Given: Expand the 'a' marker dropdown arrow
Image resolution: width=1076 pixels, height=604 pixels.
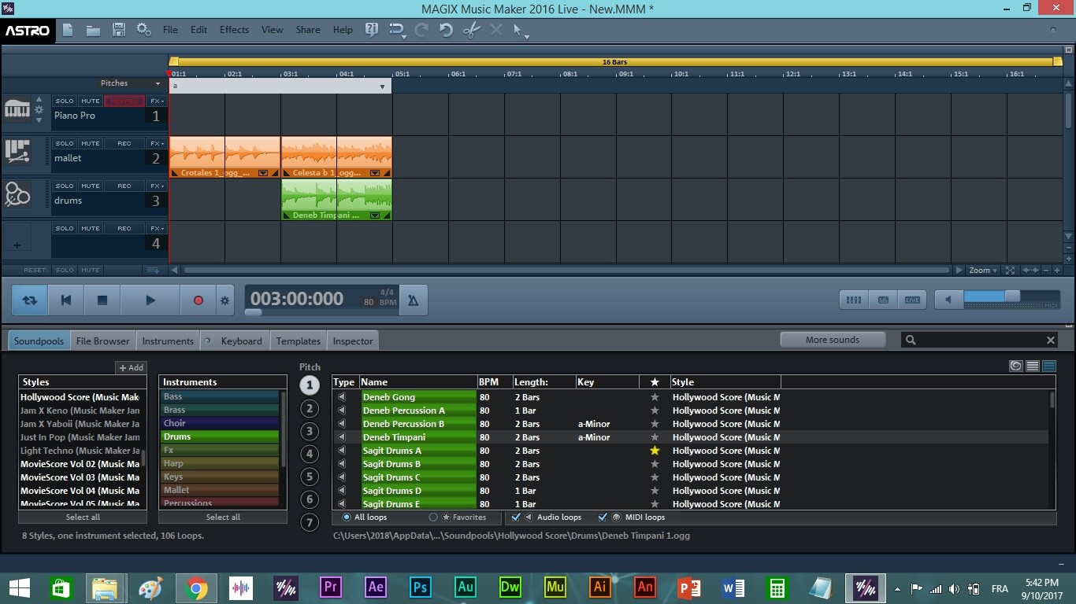Looking at the screenshot, I should click(x=383, y=86).
